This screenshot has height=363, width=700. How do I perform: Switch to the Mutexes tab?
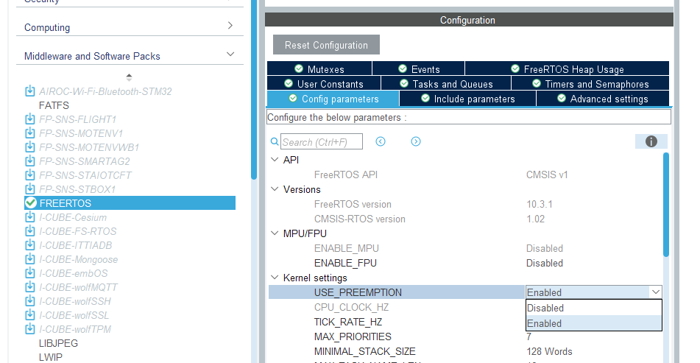[319, 69]
